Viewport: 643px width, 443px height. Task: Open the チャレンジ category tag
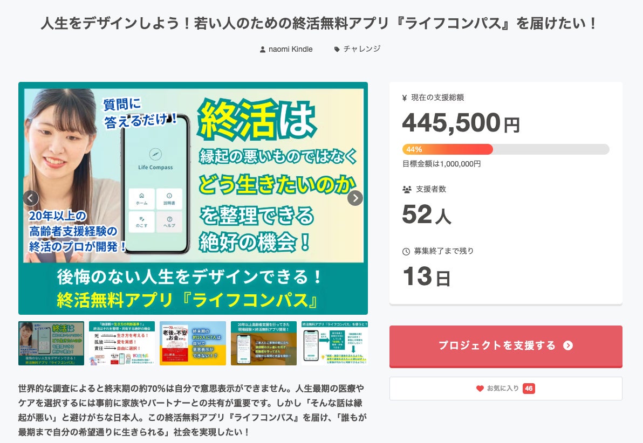point(362,49)
